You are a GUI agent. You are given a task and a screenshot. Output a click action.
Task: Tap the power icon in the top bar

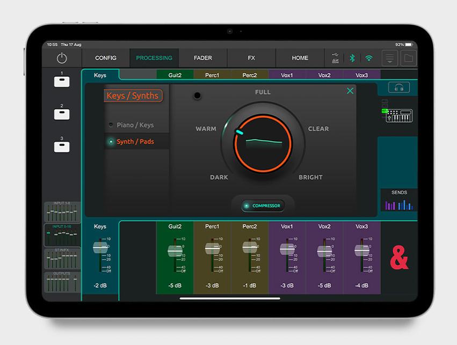click(62, 58)
